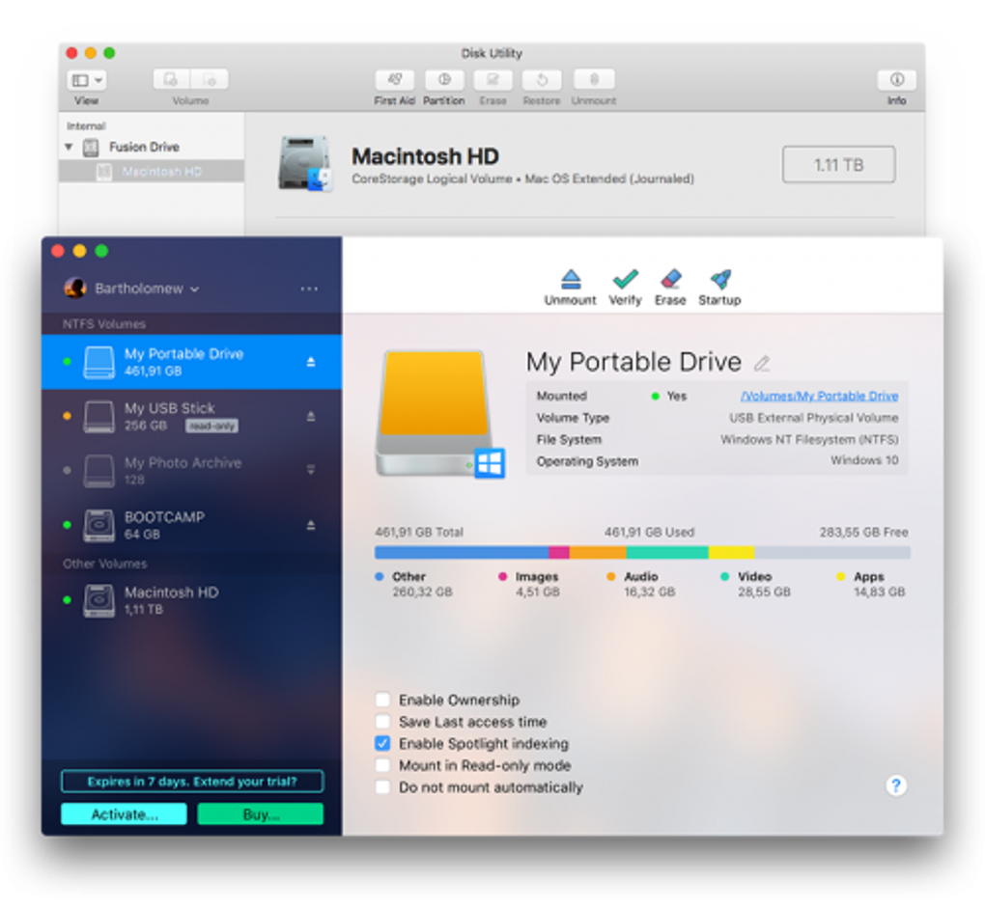The height and width of the screenshot is (909, 985).
Task: Select My Photo Archive volume
Action: pos(191,470)
